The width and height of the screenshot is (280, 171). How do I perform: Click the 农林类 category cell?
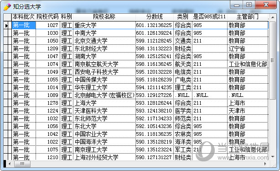[183, 134]
